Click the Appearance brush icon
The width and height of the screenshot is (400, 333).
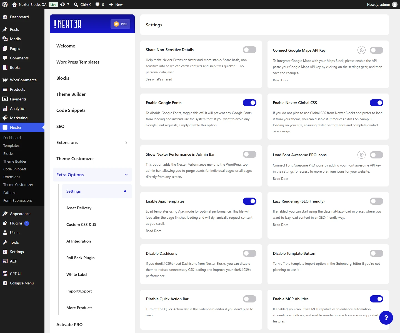click(5, 214)
